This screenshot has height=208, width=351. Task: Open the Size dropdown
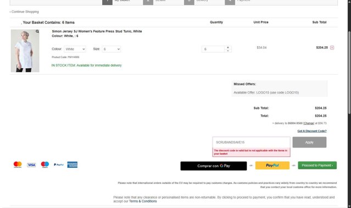[x=112, y=49]
